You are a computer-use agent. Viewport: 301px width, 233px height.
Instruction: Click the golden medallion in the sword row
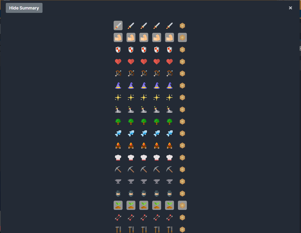coord(182,25)
